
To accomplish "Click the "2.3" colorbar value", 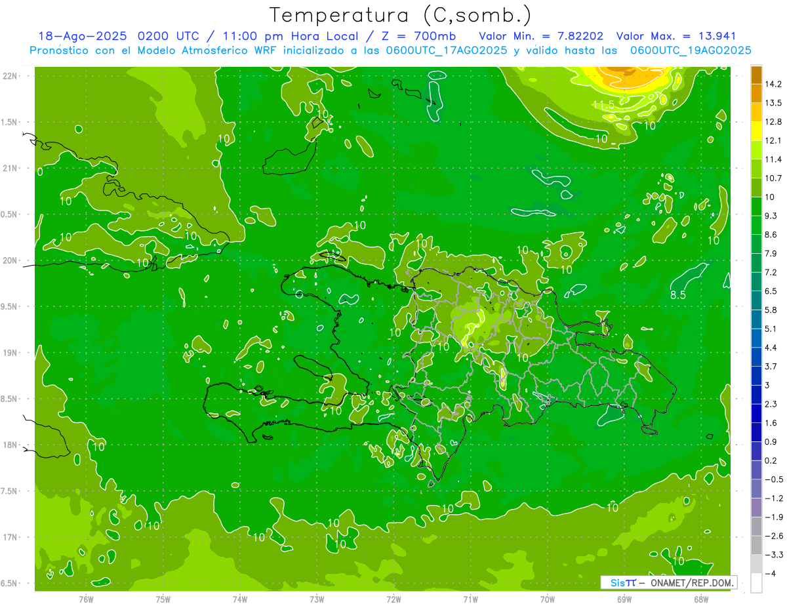I will point(773,404).
